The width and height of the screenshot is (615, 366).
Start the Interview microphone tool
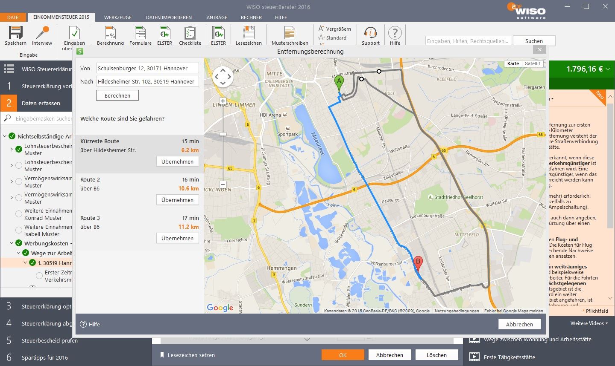[42, 32]
